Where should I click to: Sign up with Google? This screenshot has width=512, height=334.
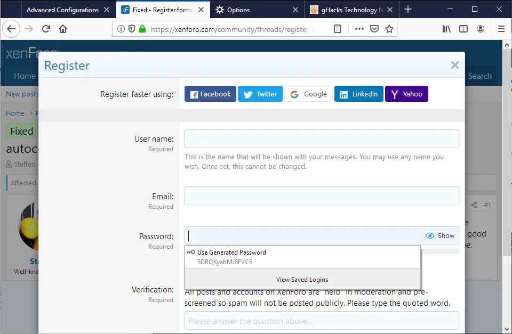(x=308, y=94)
